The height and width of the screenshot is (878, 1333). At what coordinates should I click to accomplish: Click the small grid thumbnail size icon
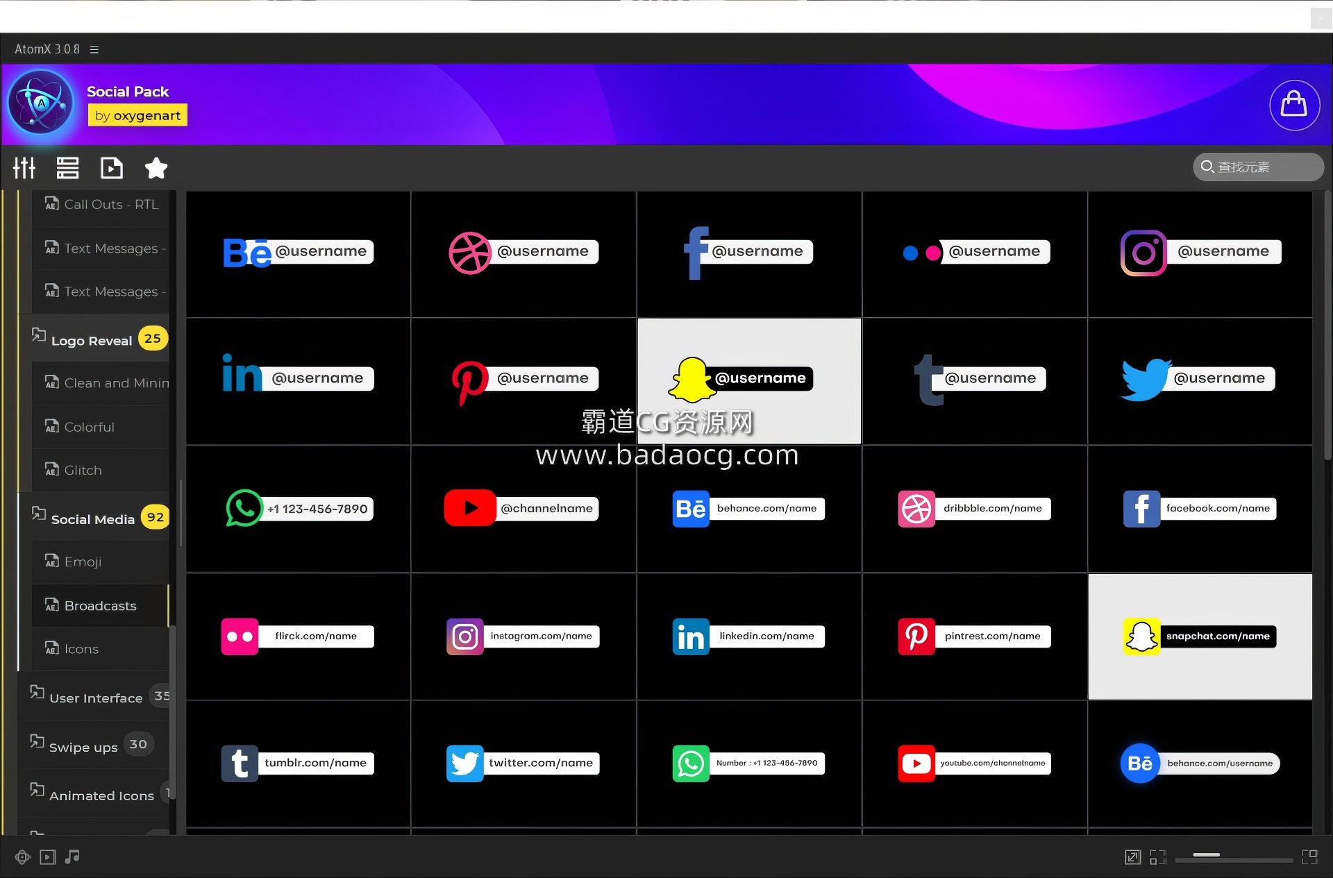click(x=1158, y=857)
